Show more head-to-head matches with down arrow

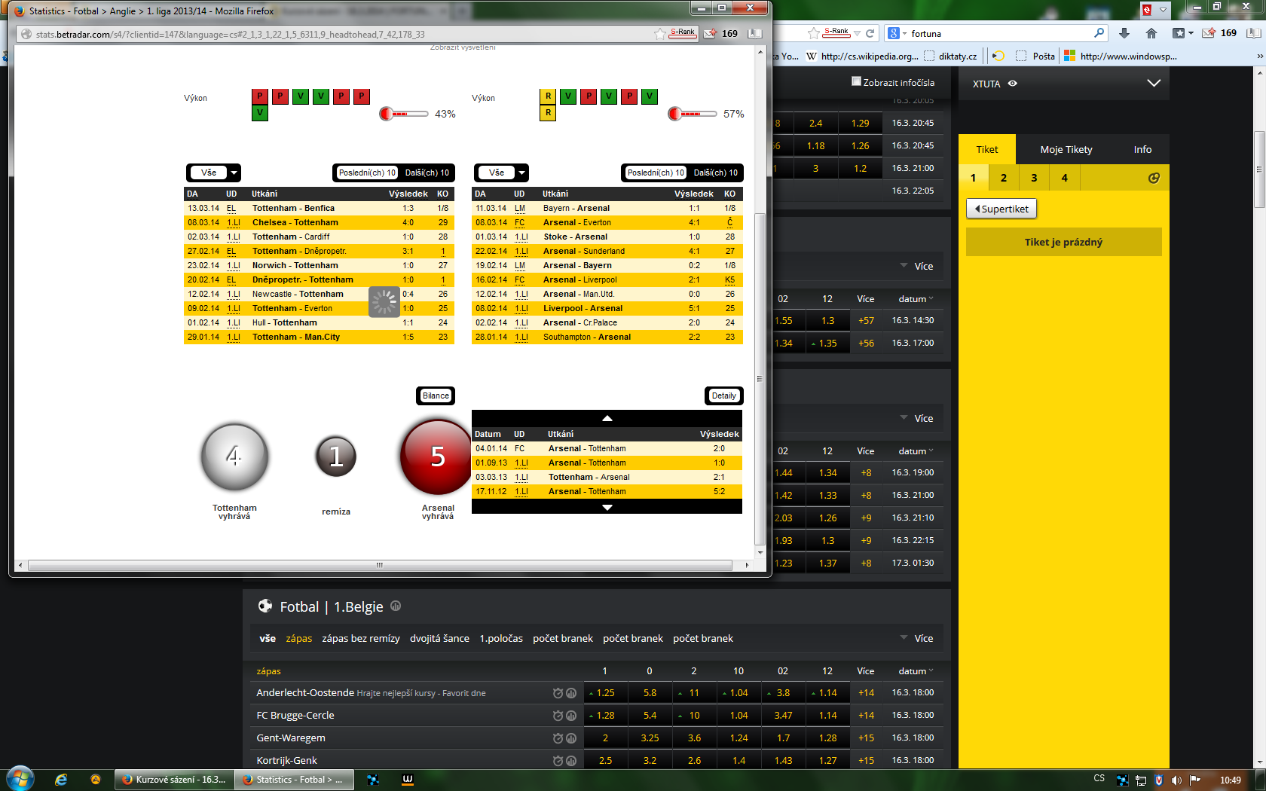pos(607,507)
